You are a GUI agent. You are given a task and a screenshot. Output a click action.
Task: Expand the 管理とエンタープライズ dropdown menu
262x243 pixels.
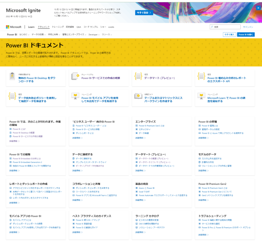(x=74, y=35)
